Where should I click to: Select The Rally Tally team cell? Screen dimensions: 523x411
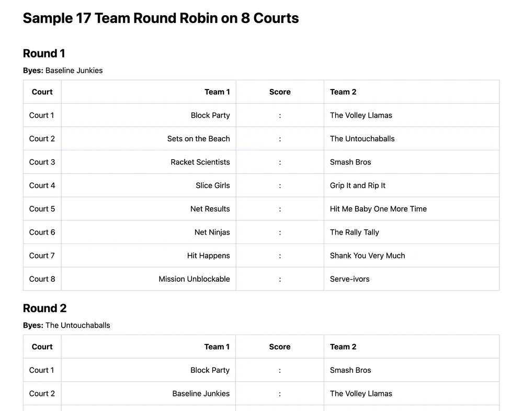pos(354,232)
